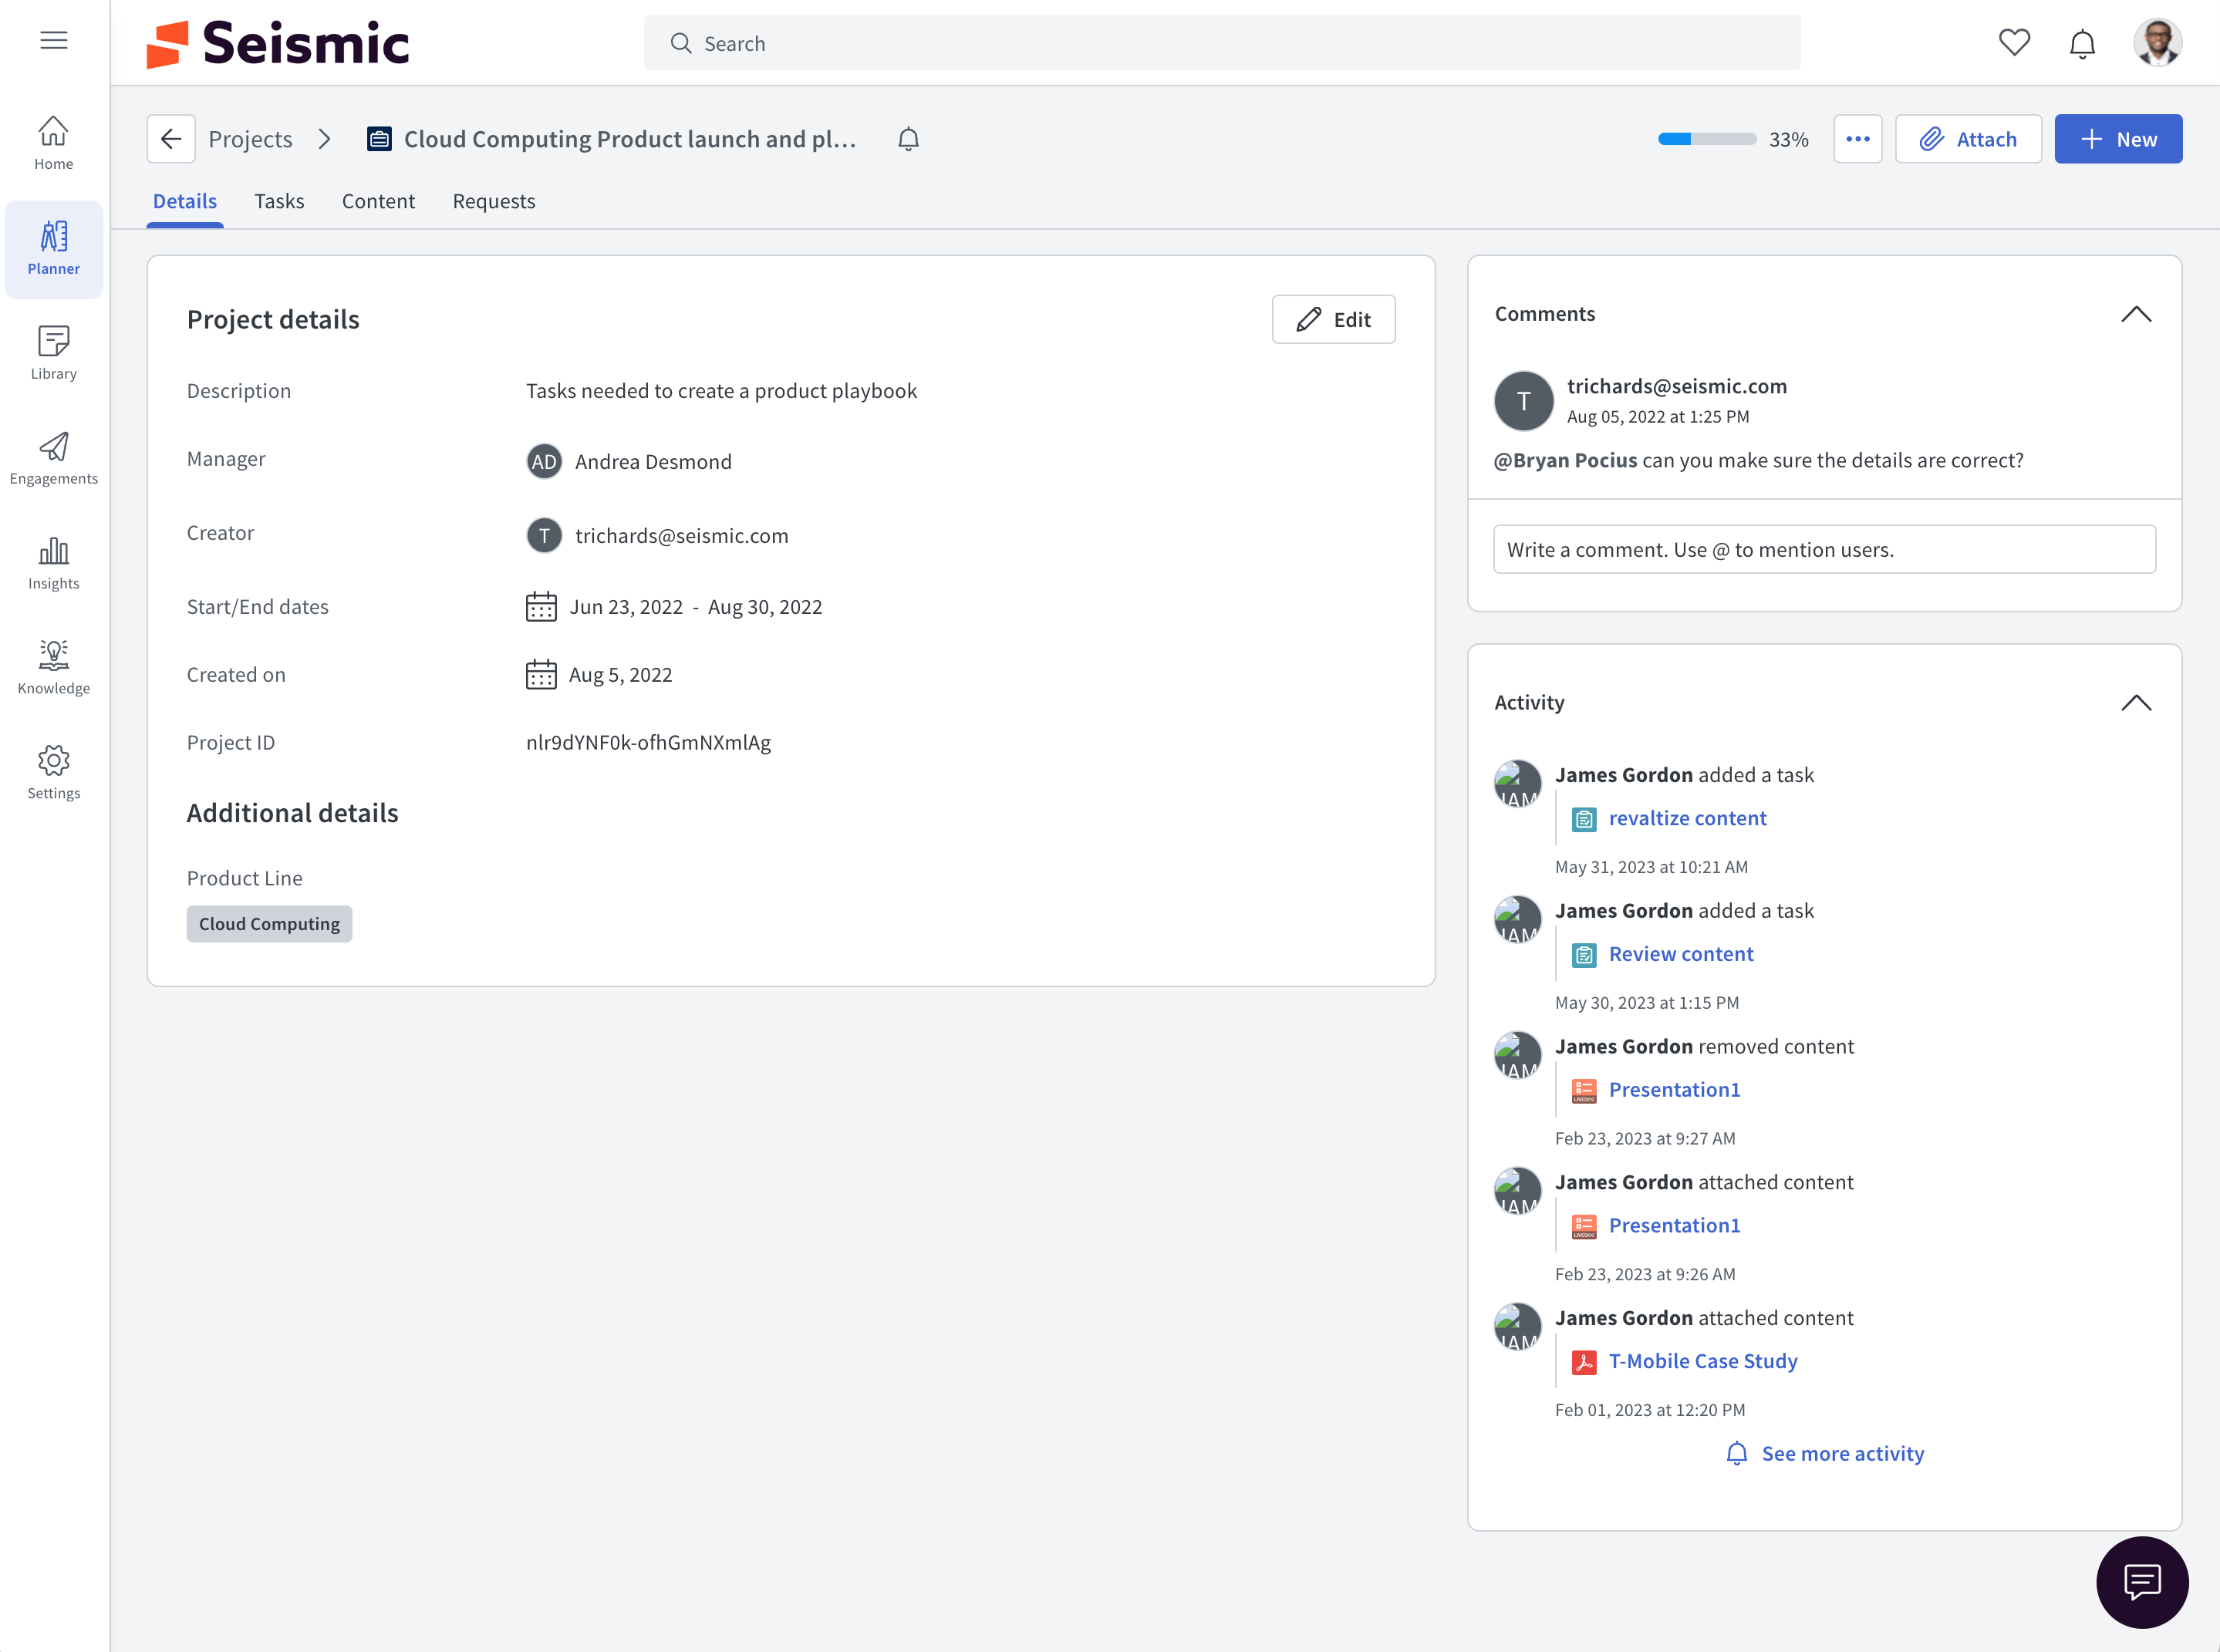Switch to the Tasks tab
Image resolution: width=2220 pixels, height=1652 pixels.
[x=279, y=201]
